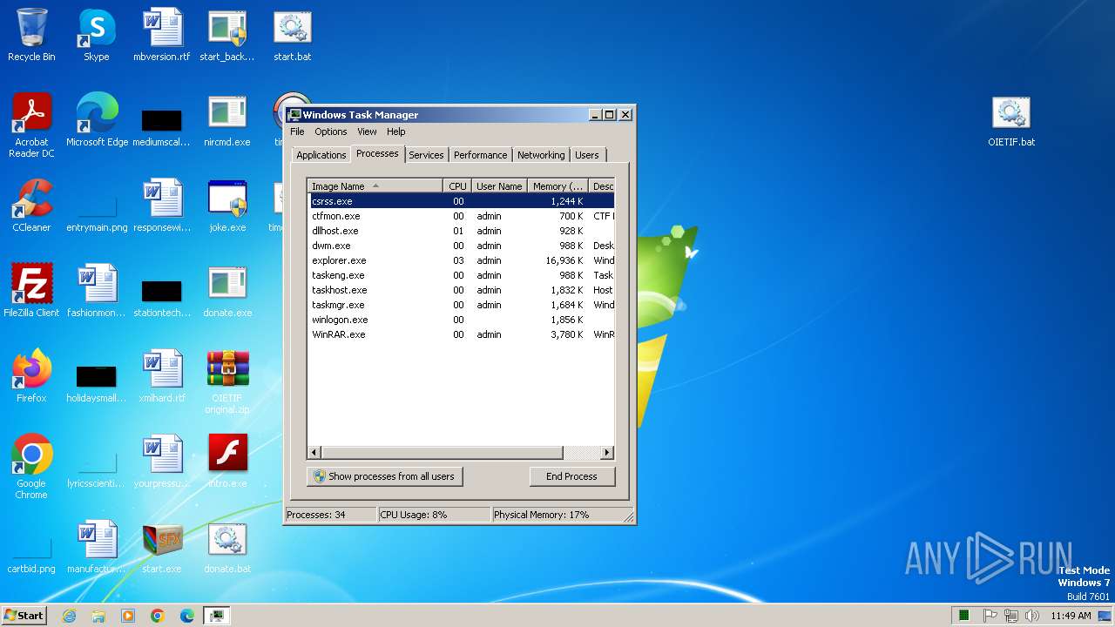
Task: Open File Explorer taskbar icon
Action: [x=98, y=616]
